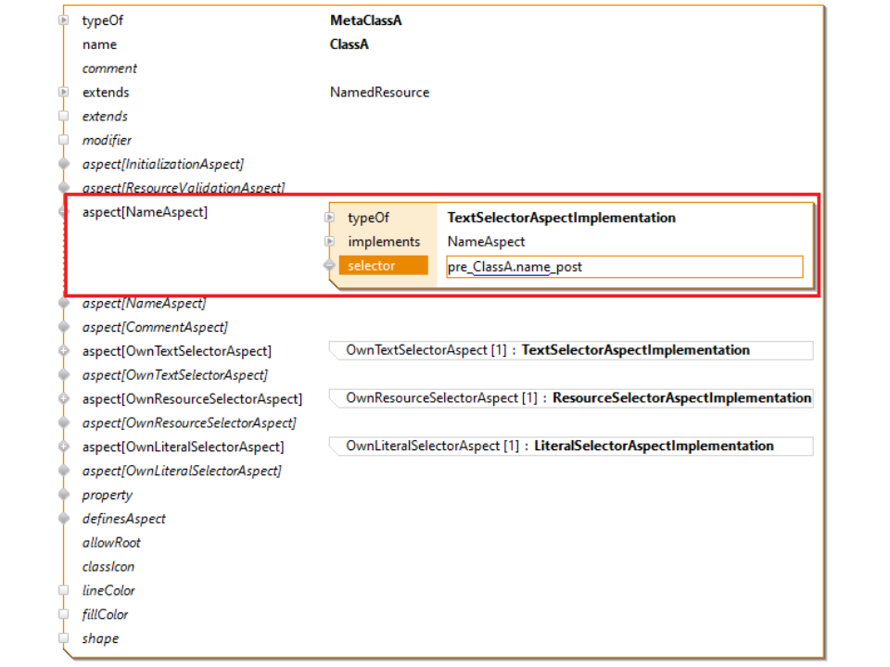Click the diamond icon beside orange selector label
Image resolution: width=890 pixels, height=667 pixels.
click(x=329, y=266)
